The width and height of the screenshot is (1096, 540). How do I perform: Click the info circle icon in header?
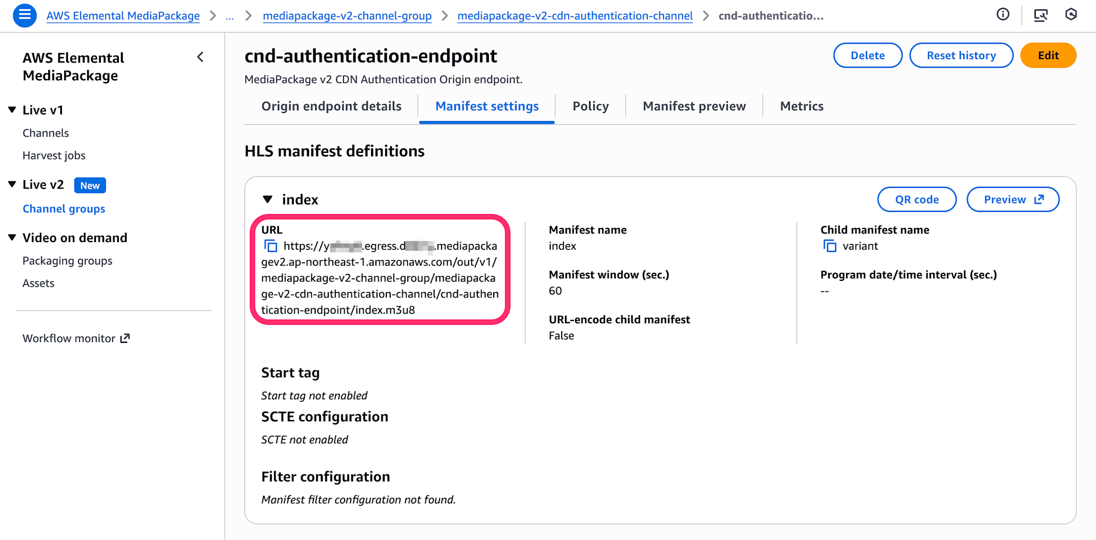click(x=1003, y=15)
